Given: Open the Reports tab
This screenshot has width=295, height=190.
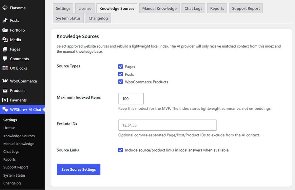Looking at the screenshot, I should coord(217,9).
